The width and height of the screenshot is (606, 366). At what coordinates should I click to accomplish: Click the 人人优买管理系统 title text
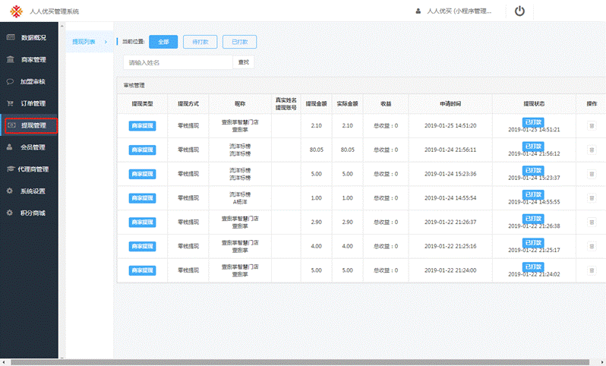pos(55,11)
